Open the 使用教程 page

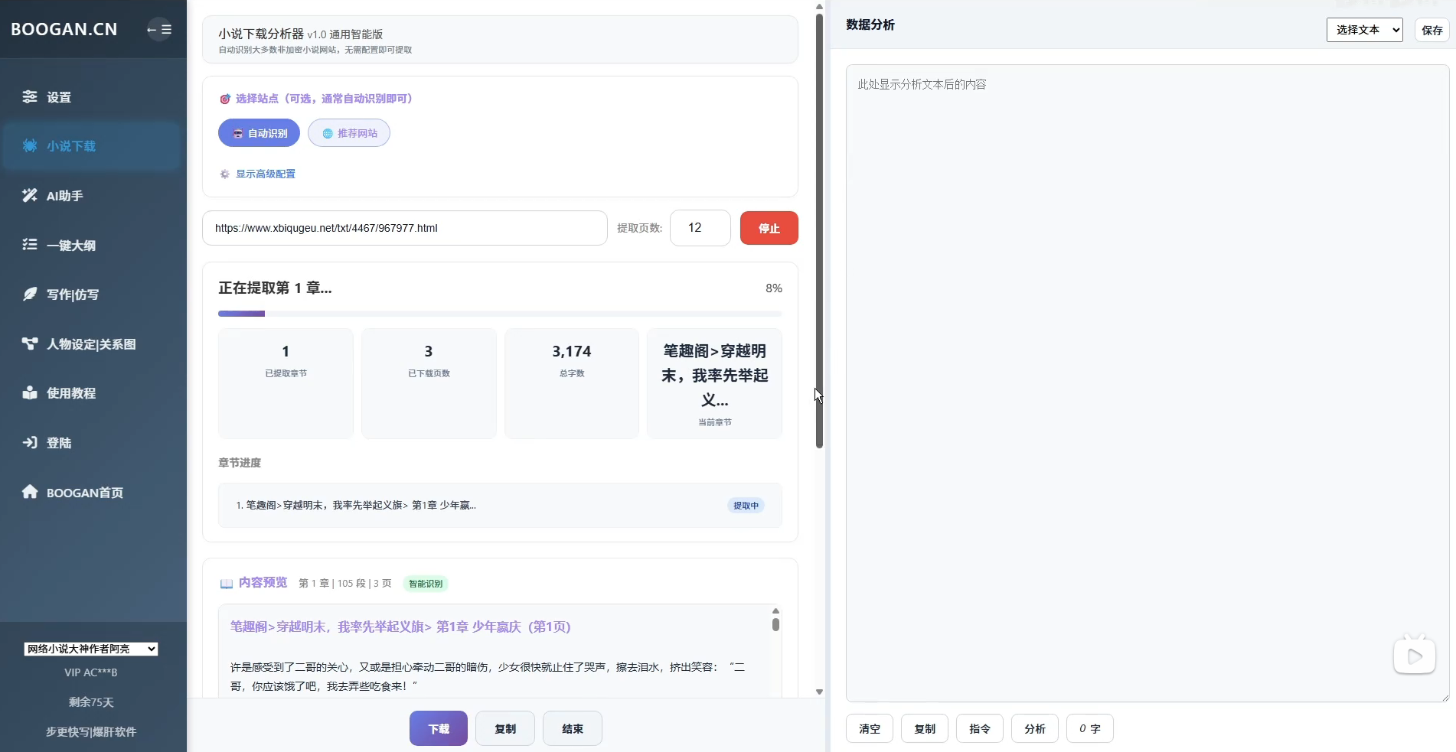92,393
